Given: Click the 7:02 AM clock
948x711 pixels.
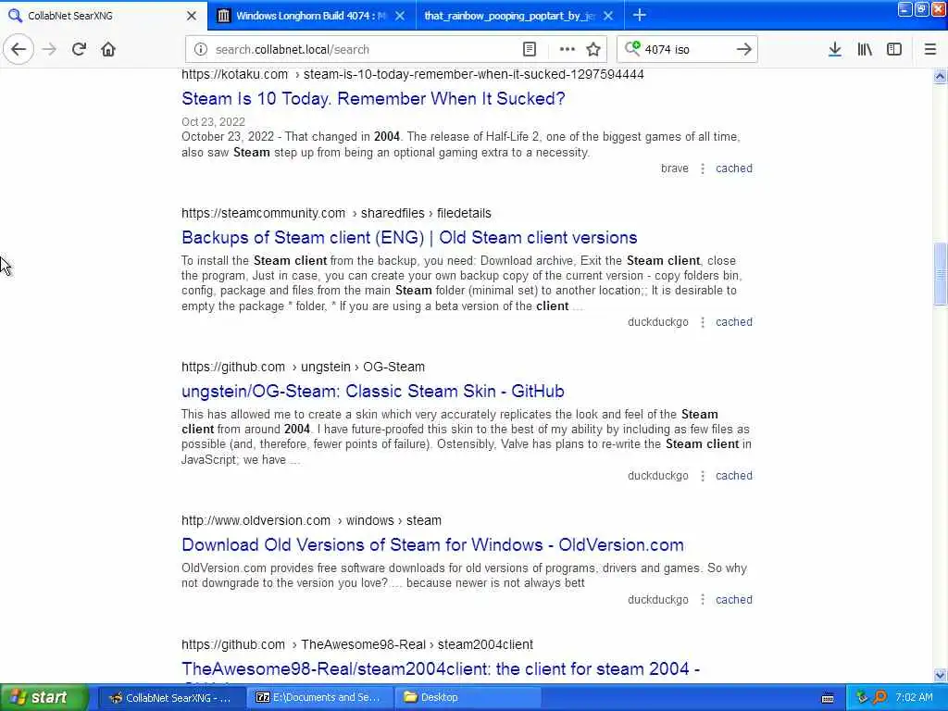Looking at the screenshot, I should 914,698.
